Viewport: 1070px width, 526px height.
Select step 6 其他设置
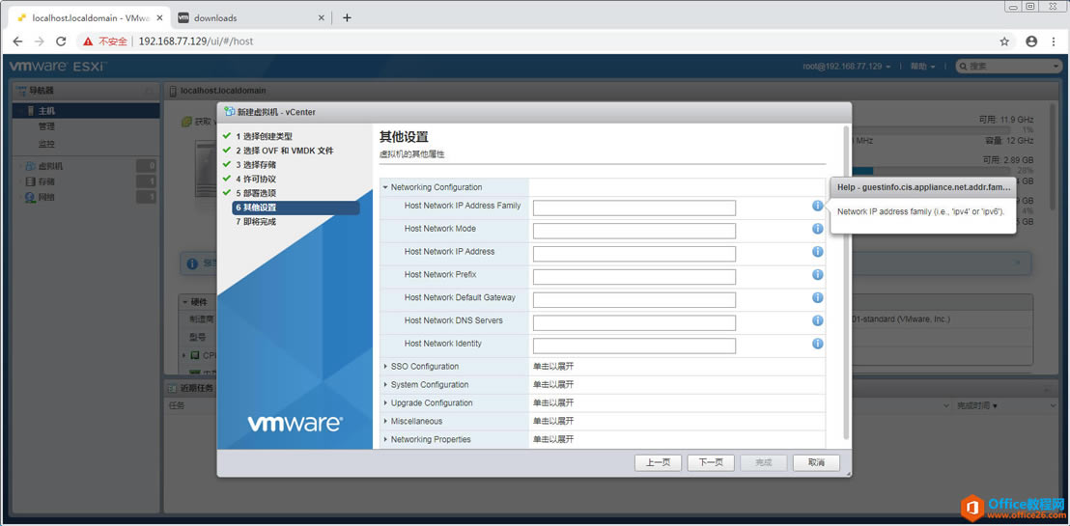pos(296,208)
